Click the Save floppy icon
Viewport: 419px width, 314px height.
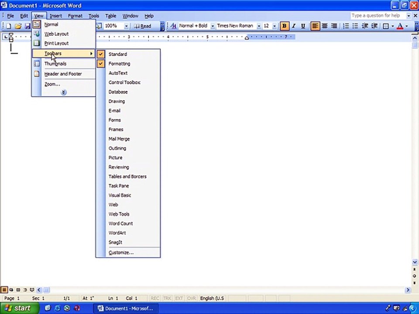pos(27,26)
